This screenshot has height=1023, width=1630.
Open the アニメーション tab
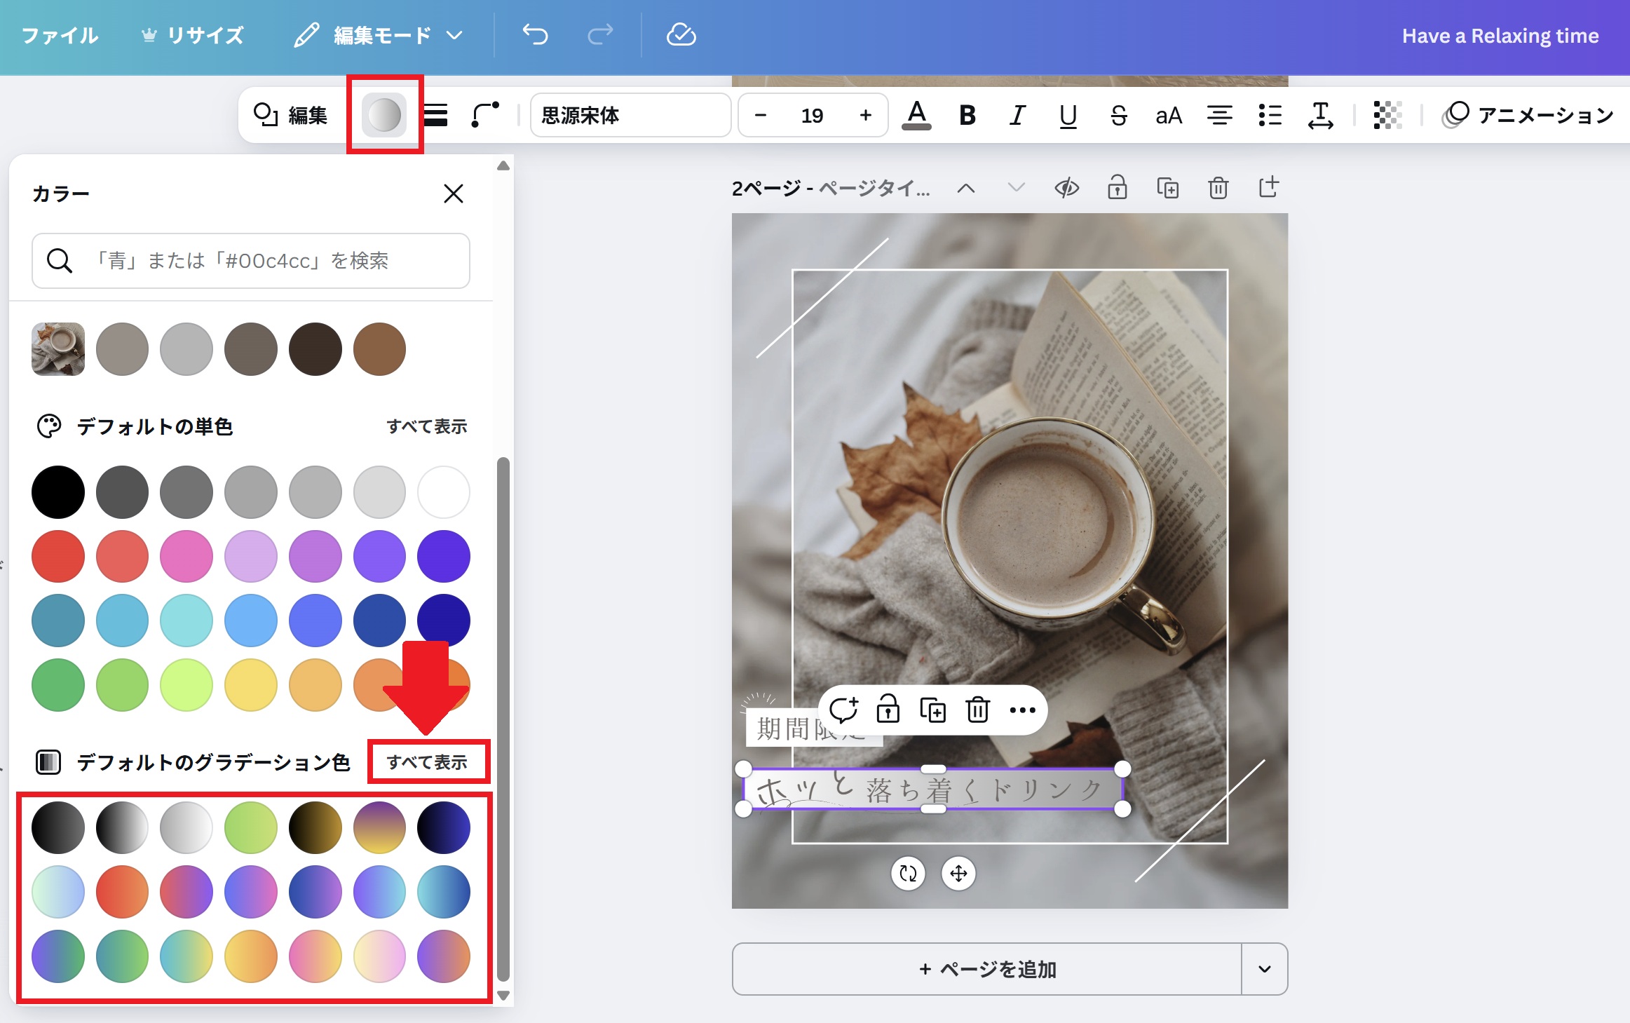[x=1528, y=115]
